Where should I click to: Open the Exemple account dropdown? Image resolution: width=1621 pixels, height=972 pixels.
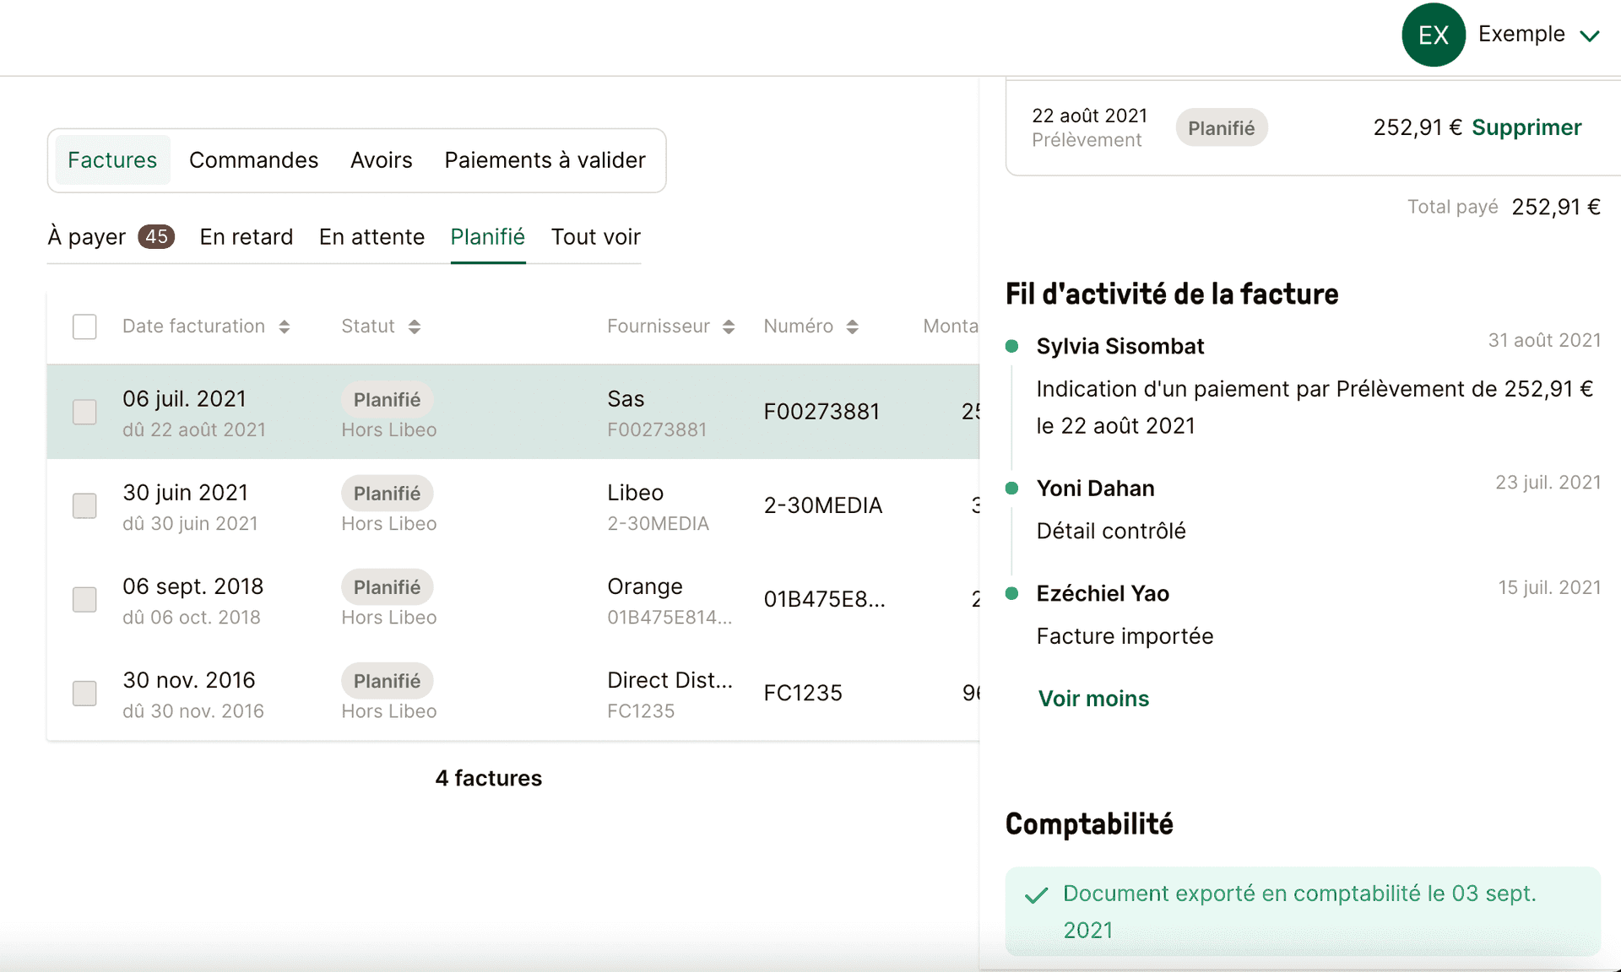click(x=1590, y=35)
